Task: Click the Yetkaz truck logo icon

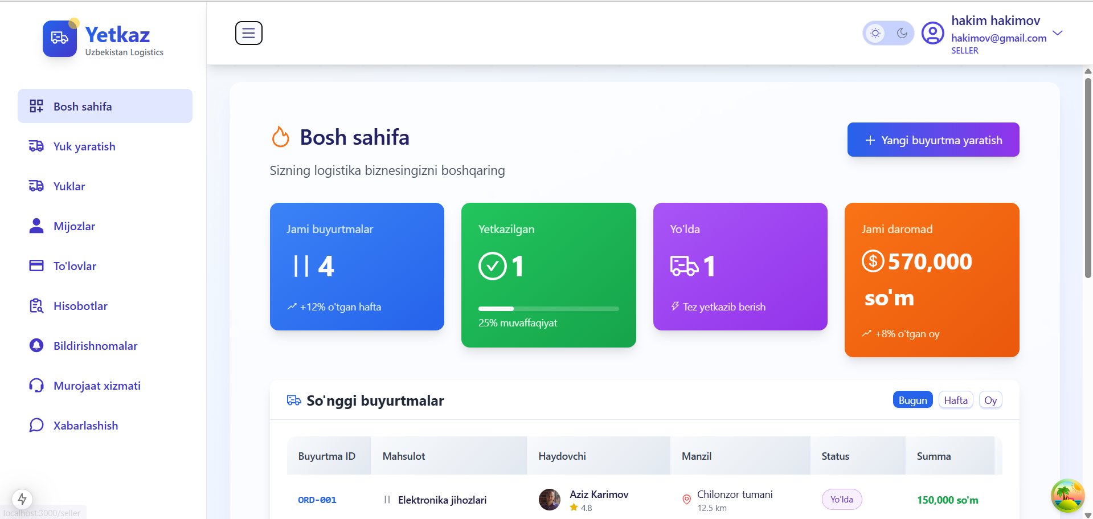Action: pyautogui.click(x=60, y=38)
